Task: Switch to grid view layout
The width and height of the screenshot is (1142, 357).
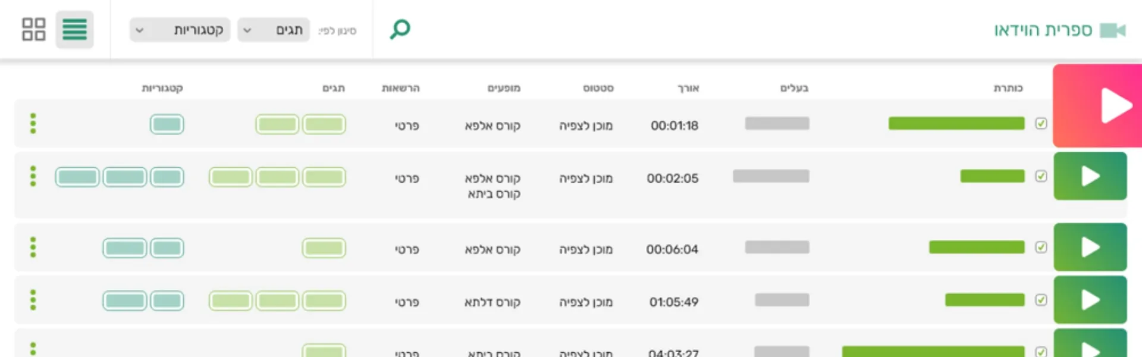Action: pyautogui.click(x=33, y=29)
